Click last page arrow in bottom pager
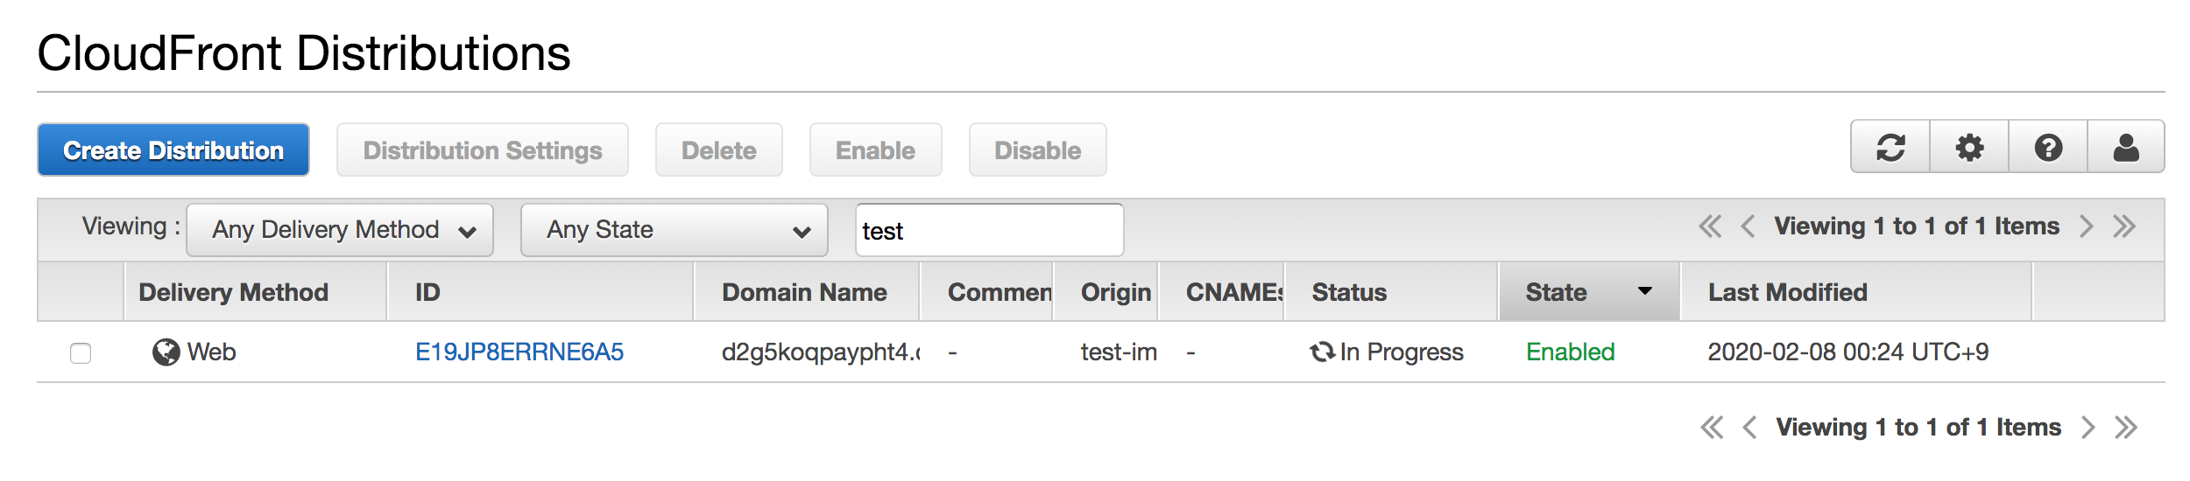The image size is (2190, 481). pos(2126,428)
